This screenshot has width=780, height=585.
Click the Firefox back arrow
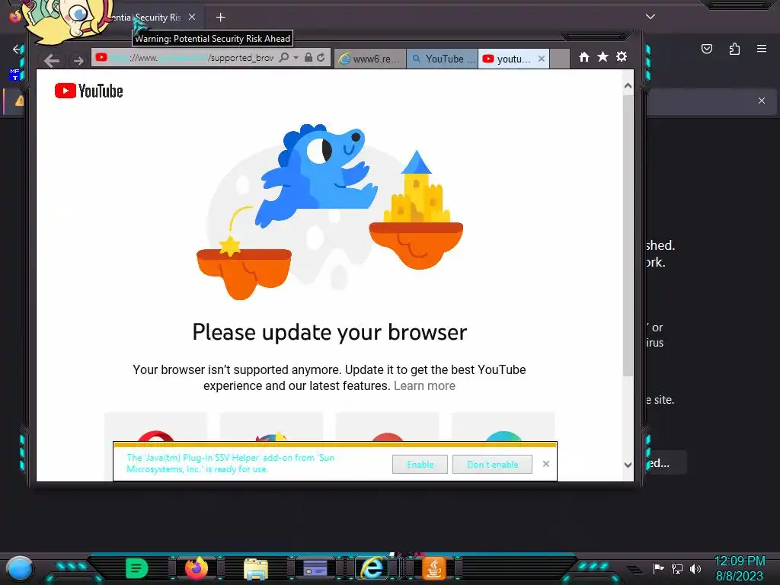click(x=17, y=49)
